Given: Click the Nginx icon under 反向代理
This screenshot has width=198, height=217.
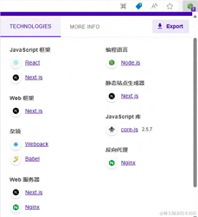Looking at the screenshot, I should click(112, 163).
